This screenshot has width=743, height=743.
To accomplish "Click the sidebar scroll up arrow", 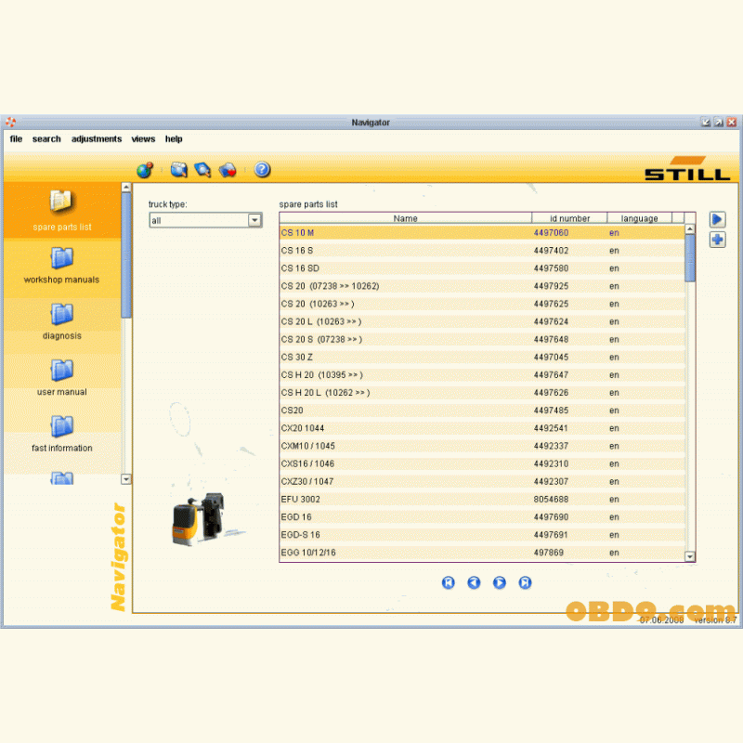I will pos(126,188).
